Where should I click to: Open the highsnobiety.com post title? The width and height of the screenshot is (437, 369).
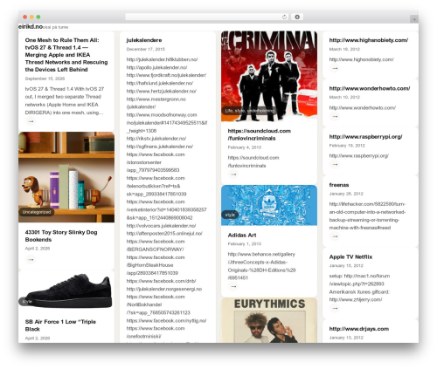coord(369,40)
